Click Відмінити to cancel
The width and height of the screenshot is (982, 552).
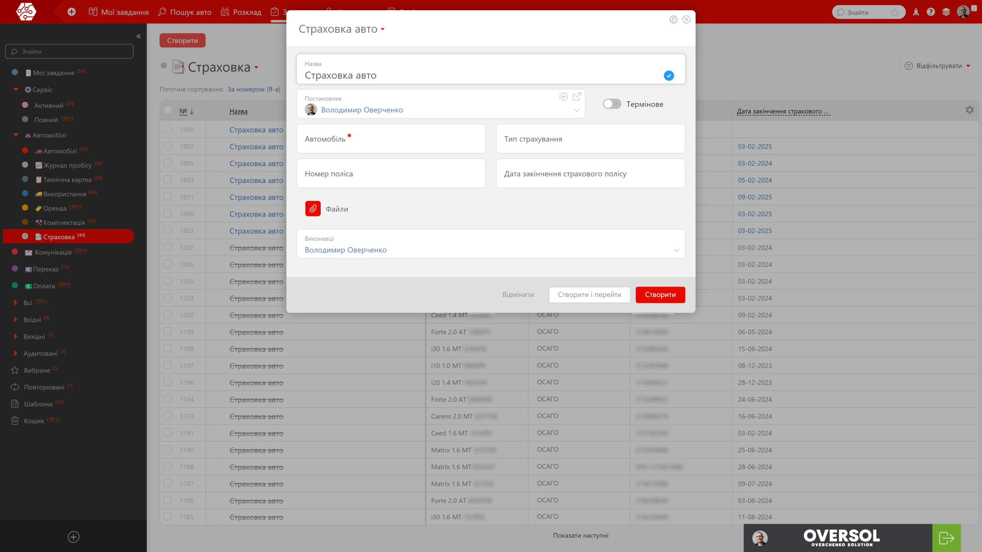[x=518, y=294]
